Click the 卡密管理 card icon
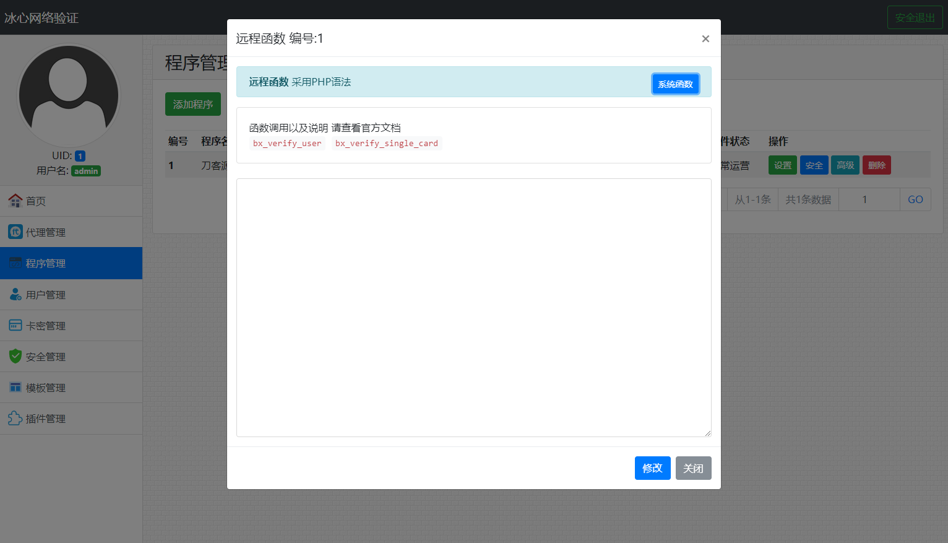The width and height of the screenshot is (948, 543). (15, 325)
